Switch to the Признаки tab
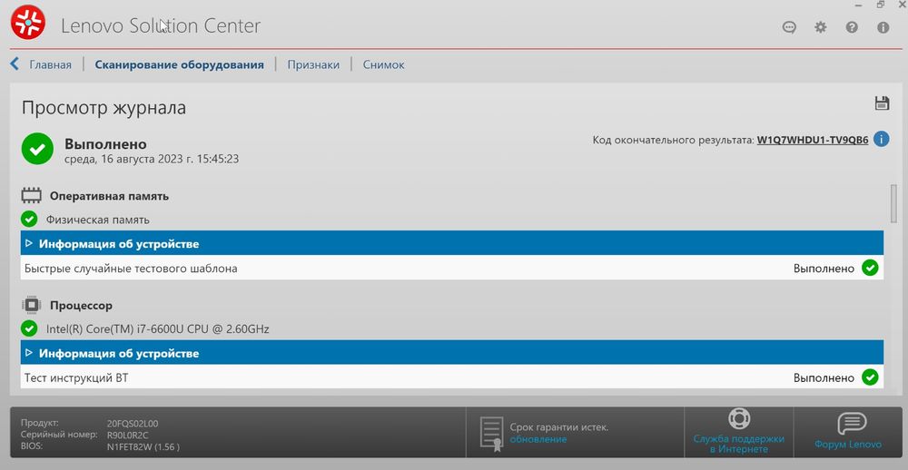Screen dimensions: 908x470 pos(313,64)
